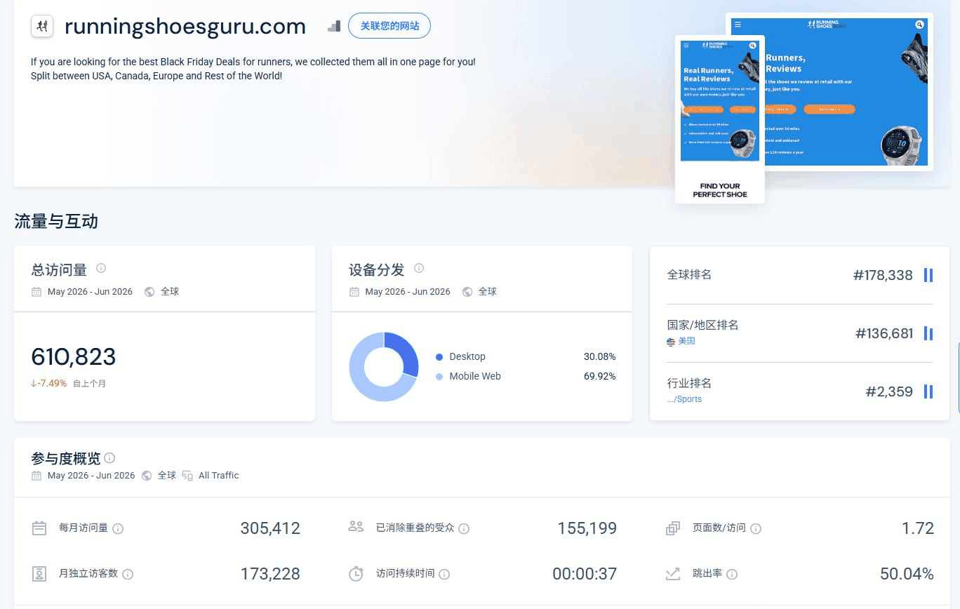Click the 全球排名 label

tap(689, 275)
